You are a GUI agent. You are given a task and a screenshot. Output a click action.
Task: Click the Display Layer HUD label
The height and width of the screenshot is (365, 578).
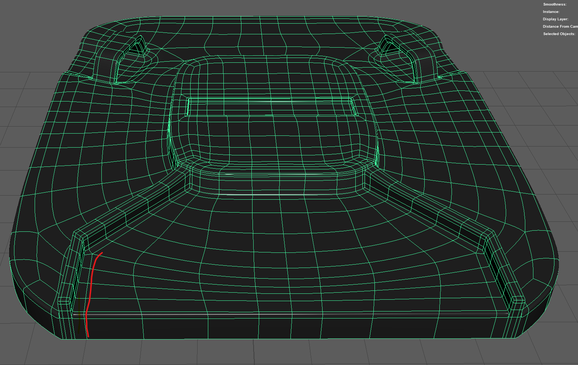pos(556,19)
